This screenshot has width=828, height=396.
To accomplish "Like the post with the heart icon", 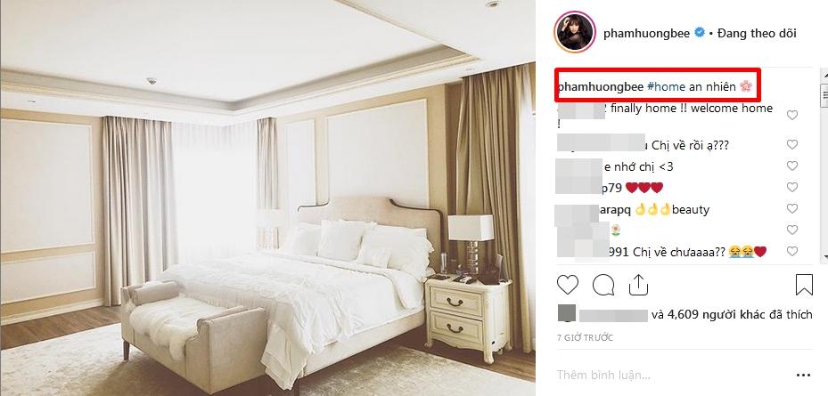I will 568,286.
